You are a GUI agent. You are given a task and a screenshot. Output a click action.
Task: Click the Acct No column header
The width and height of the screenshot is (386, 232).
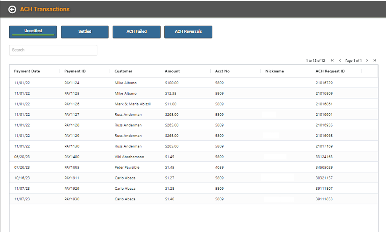pyautogui.click(x=222, y=71)
